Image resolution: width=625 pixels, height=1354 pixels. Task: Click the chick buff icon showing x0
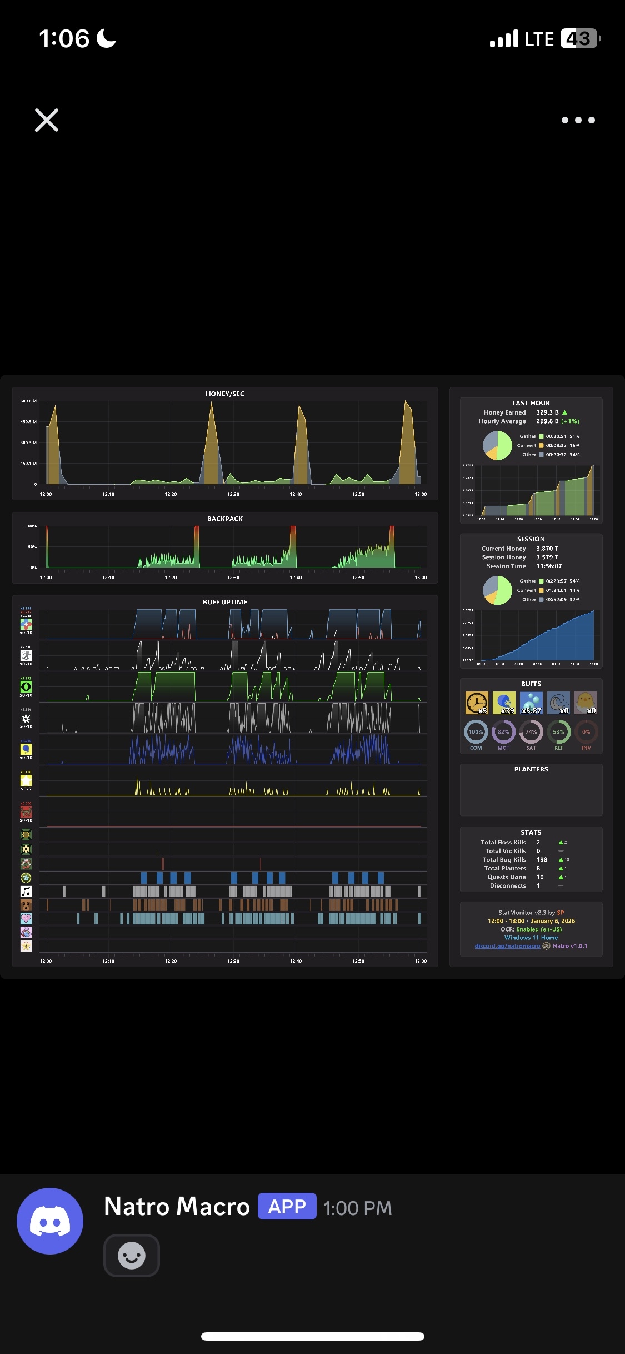(586, 703)
